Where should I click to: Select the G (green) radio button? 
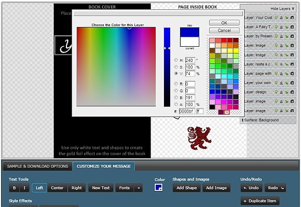tap(176, 91)
